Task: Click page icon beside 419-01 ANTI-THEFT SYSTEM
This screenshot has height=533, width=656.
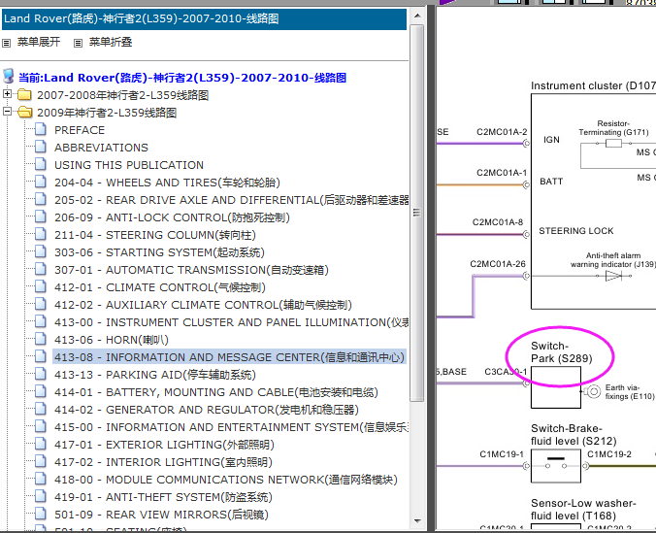Action: click(x=41, y=496)
